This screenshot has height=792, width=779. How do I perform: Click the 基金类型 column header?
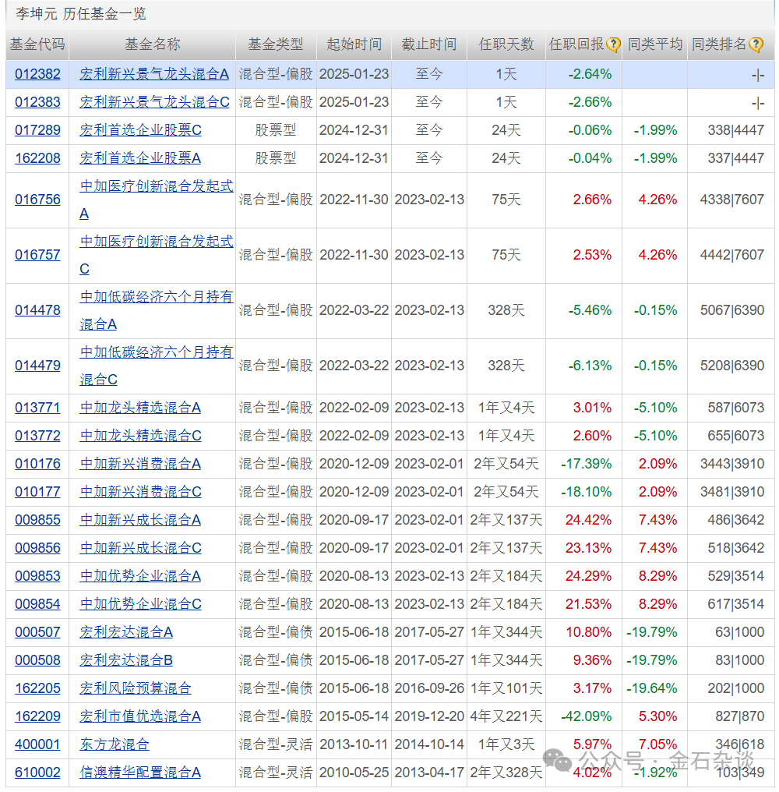pyautogui.click(x=276, y=45)
